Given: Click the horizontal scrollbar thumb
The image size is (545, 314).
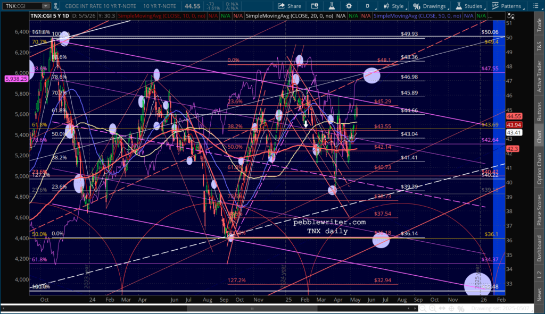Looking at the screenshot, I should (252, 308).
